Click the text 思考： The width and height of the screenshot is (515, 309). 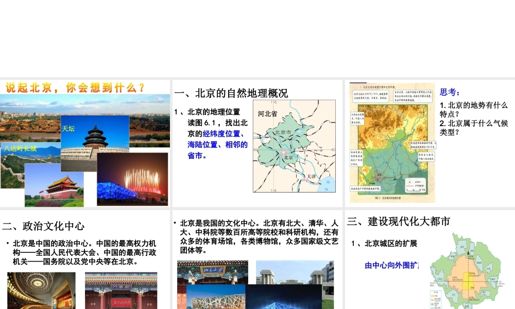point(450,92)
